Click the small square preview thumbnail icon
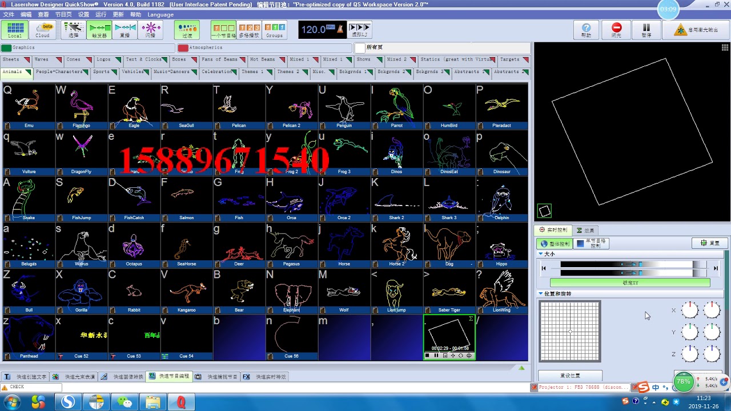Viewport: 731px width, 411px height. click(545, 211)
